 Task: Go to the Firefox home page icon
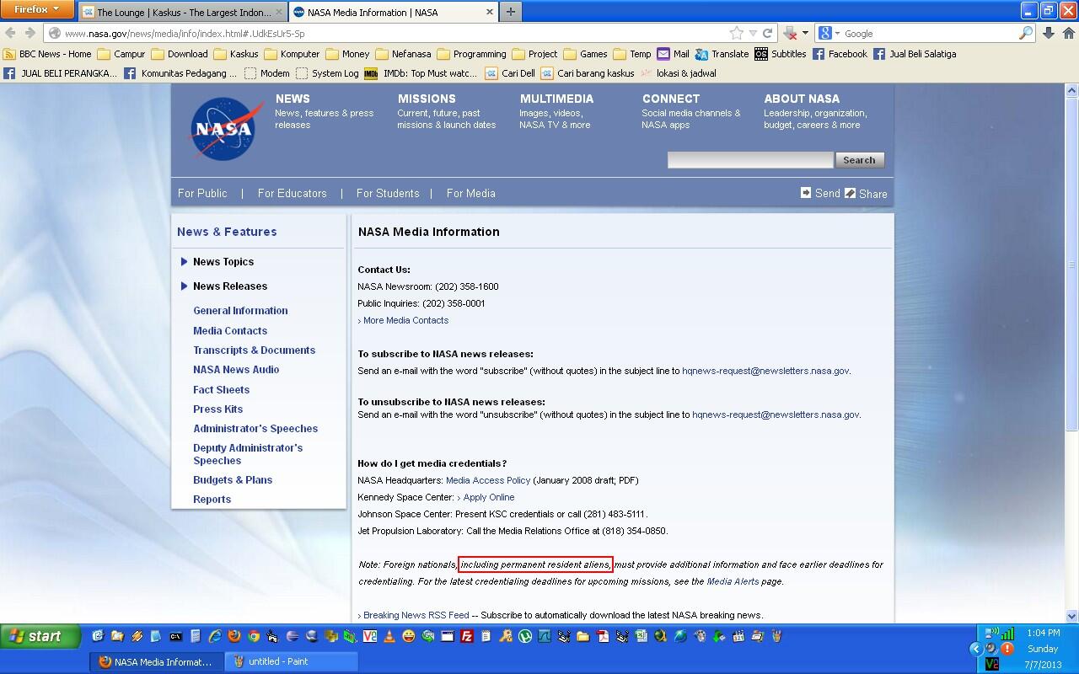point(1069,34)
